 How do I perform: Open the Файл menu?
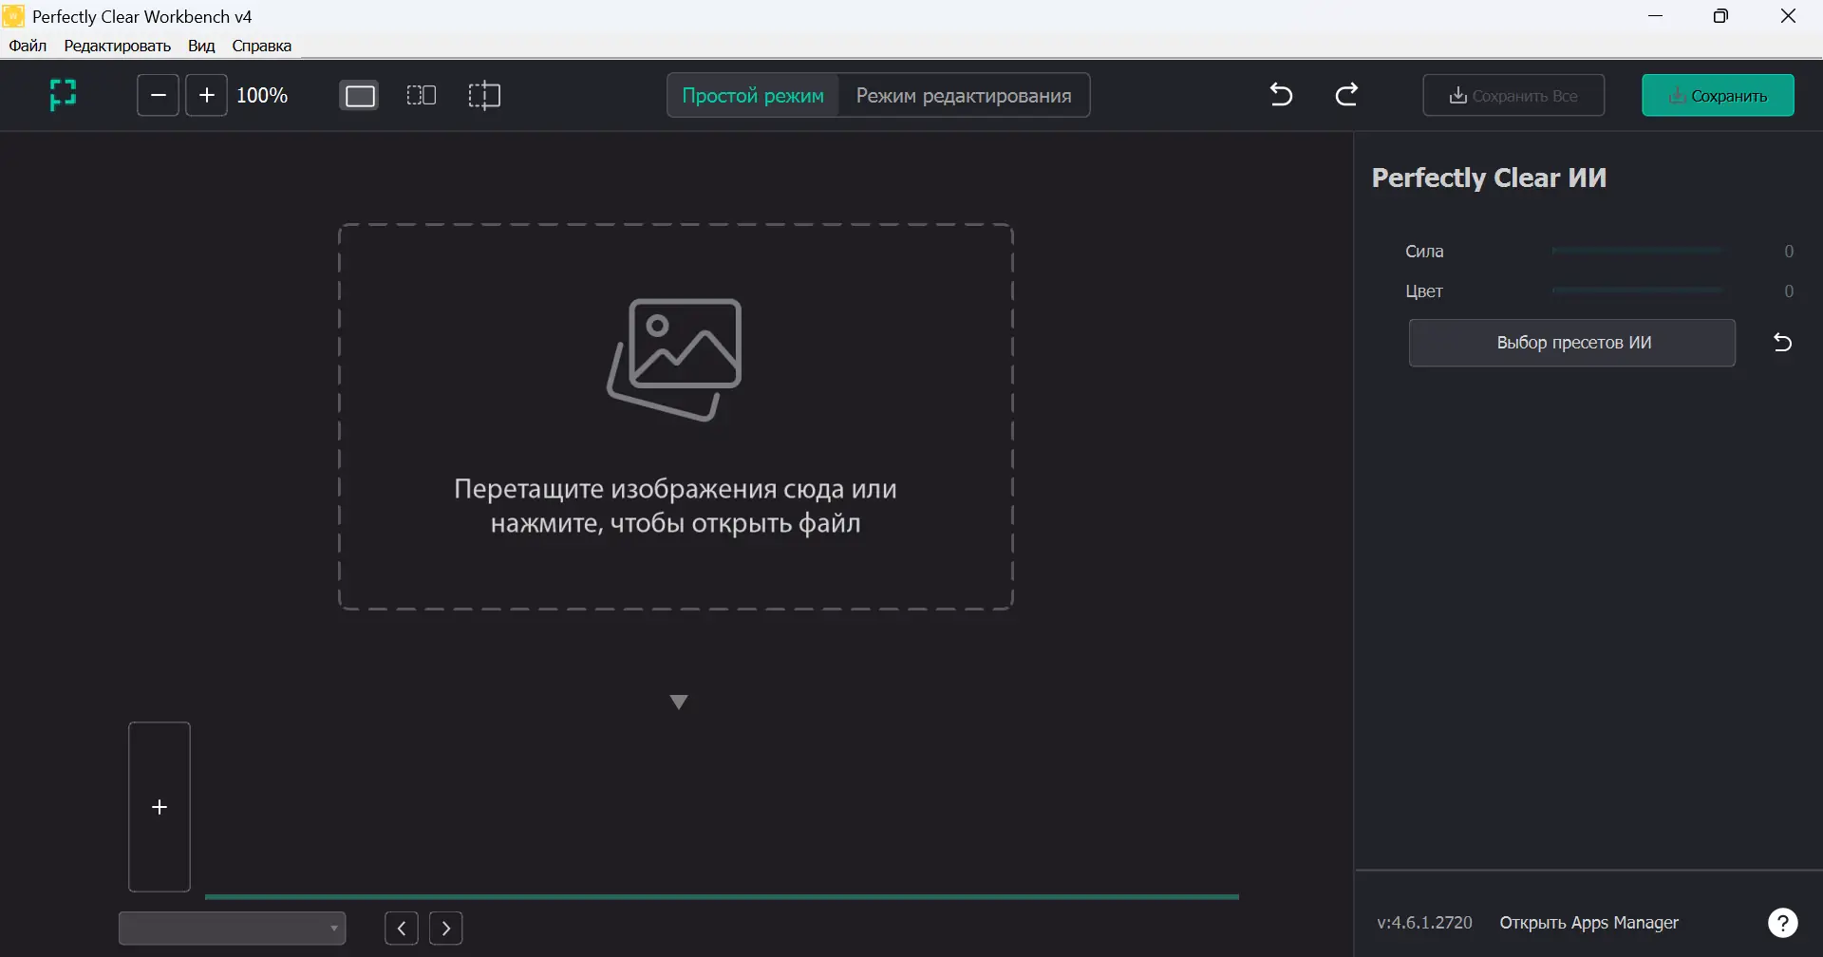pyautogui.click(x=28, y=45)
